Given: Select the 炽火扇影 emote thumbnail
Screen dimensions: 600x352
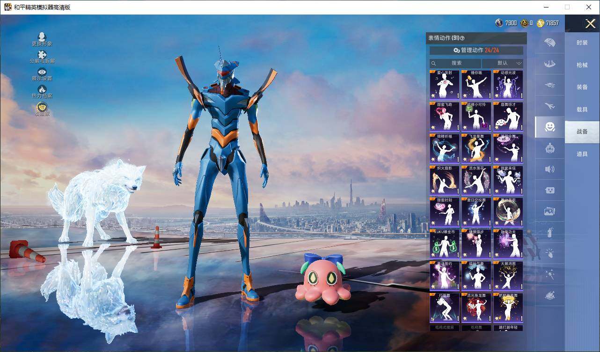Looking at the screenshot, I should coord(444,180).
